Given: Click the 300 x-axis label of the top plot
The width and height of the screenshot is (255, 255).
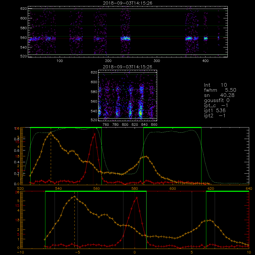Looking at the screenshot, I should pos(157,61).
